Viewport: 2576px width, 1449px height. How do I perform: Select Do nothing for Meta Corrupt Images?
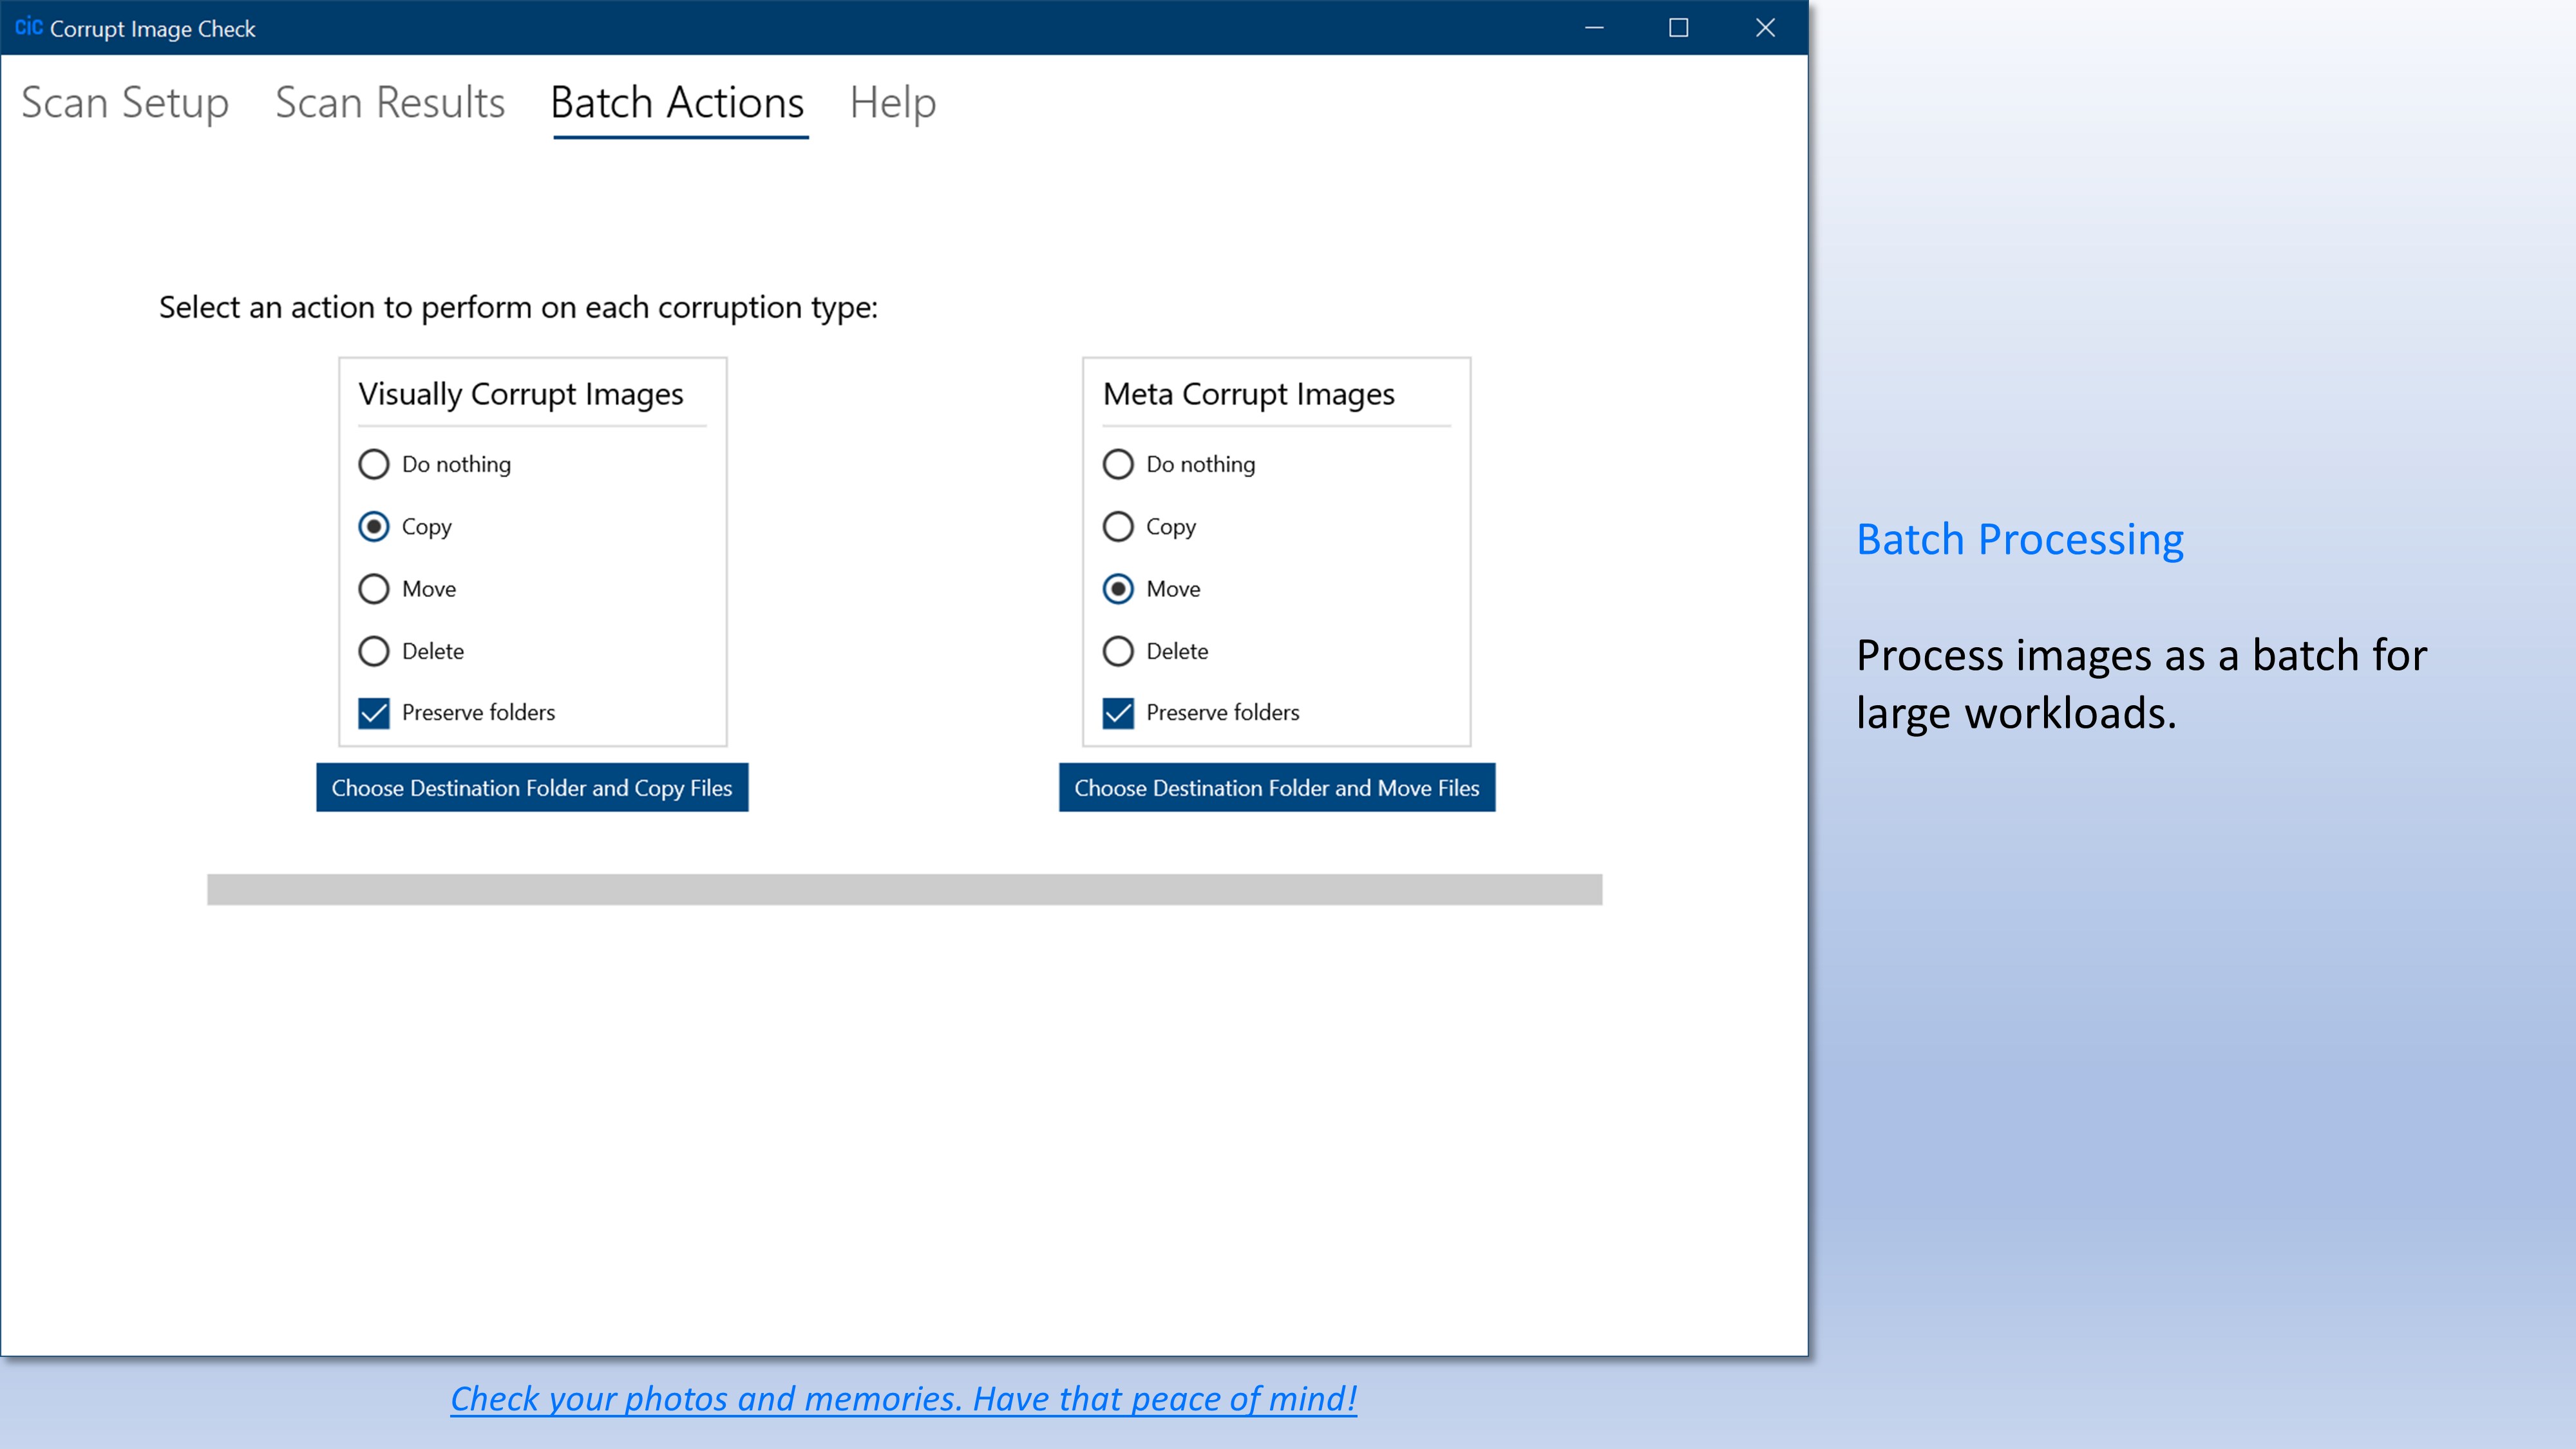1119,464
